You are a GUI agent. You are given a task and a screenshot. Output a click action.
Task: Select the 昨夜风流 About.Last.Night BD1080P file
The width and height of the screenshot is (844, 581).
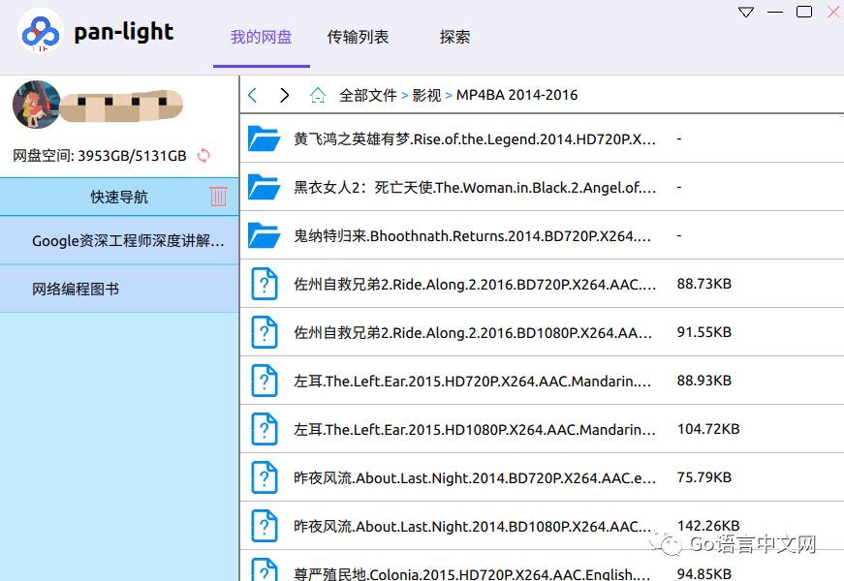[472, 526]
